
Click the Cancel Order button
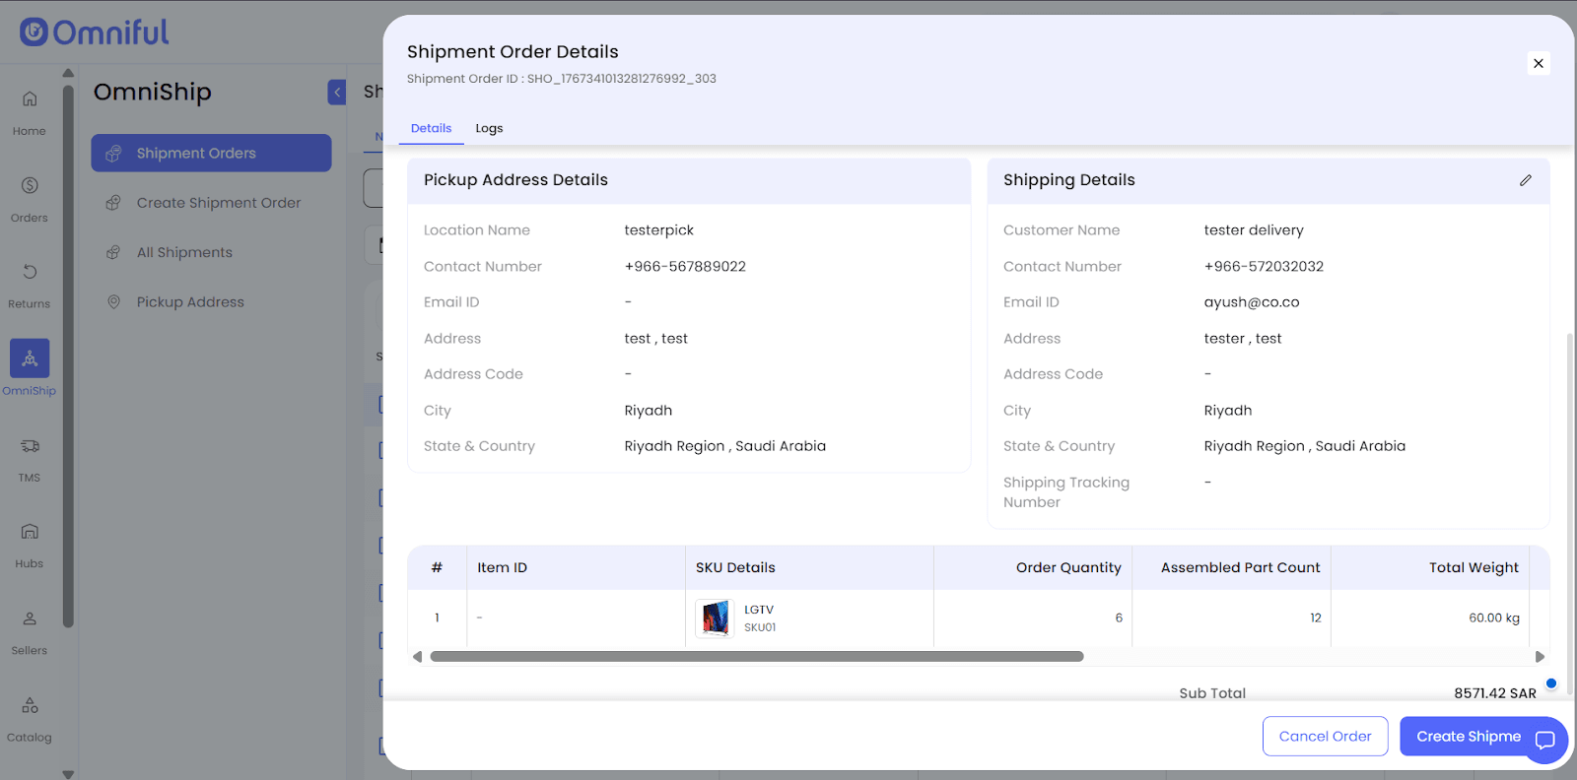pos(1325,737)
